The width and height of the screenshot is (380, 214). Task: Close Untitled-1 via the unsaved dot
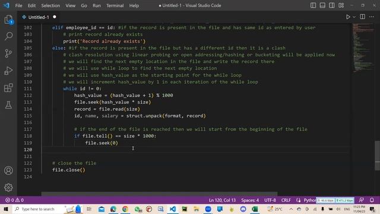(55, 17)
